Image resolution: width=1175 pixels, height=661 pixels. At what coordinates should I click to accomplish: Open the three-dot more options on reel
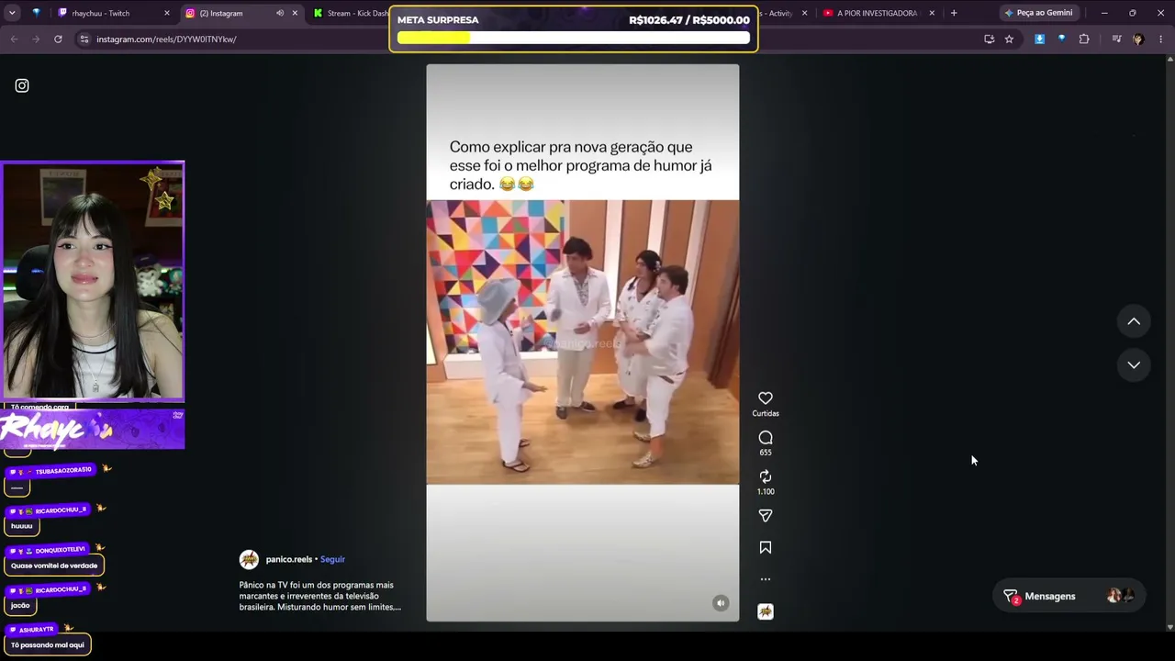pos(766,579)
